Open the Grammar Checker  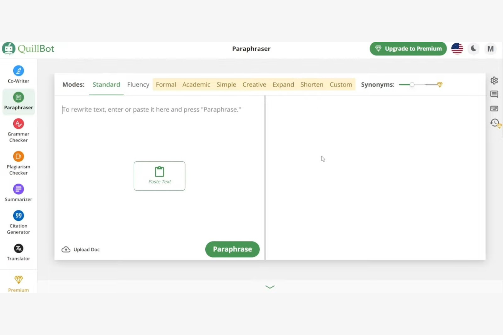(x=18, y=130)
